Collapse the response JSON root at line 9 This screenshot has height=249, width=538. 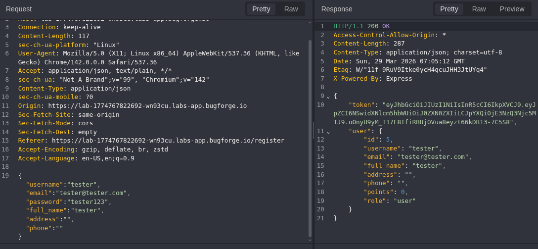(328, 96)
